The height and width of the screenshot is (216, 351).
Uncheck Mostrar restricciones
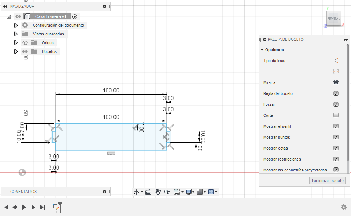click(336, 159)
